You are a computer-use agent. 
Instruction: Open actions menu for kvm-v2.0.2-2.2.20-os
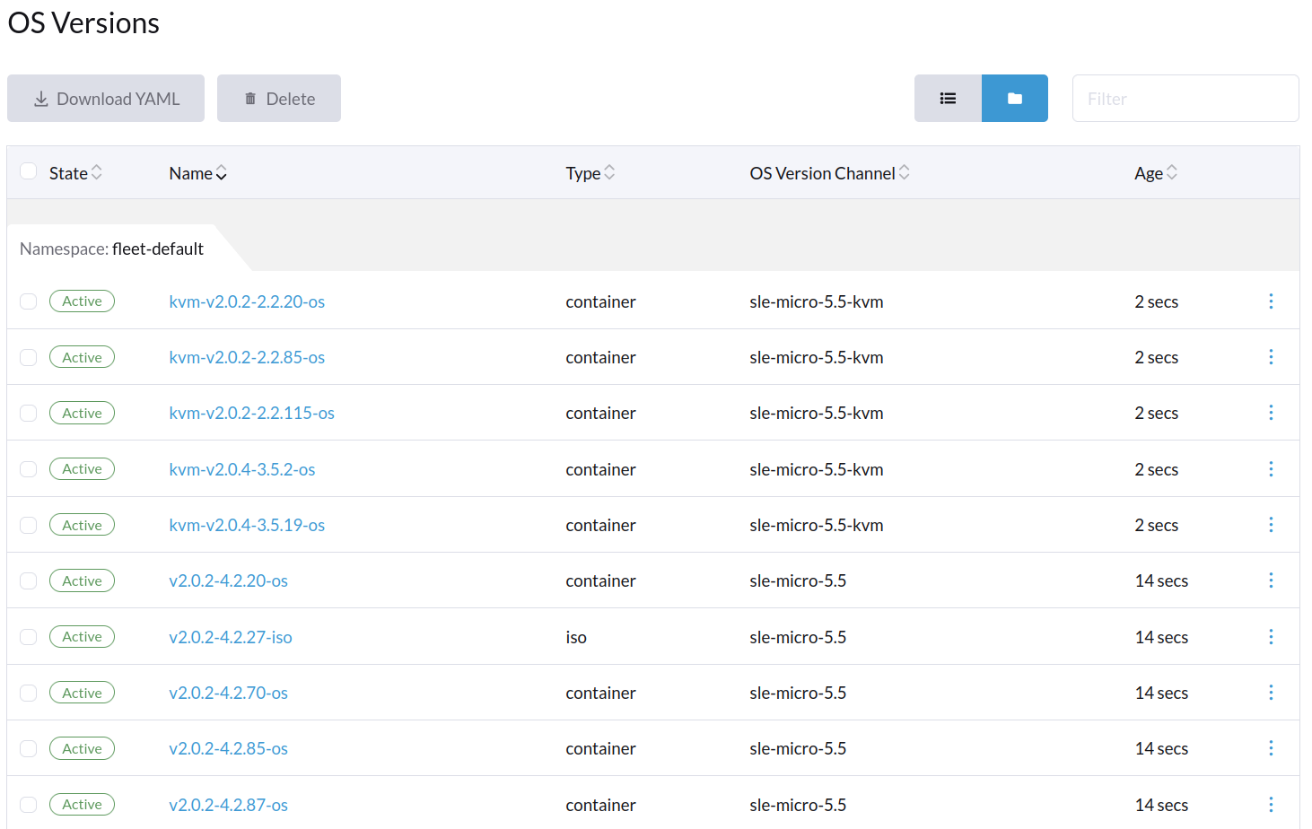tap(1271, 301)
